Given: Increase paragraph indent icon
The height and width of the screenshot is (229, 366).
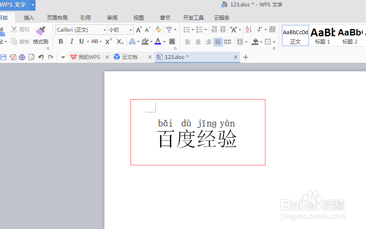Looking at the screenshot, I should [x=223, y=29].
